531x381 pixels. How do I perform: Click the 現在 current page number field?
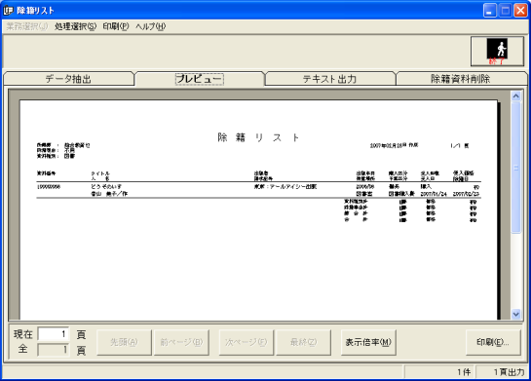tap(54, 334)
